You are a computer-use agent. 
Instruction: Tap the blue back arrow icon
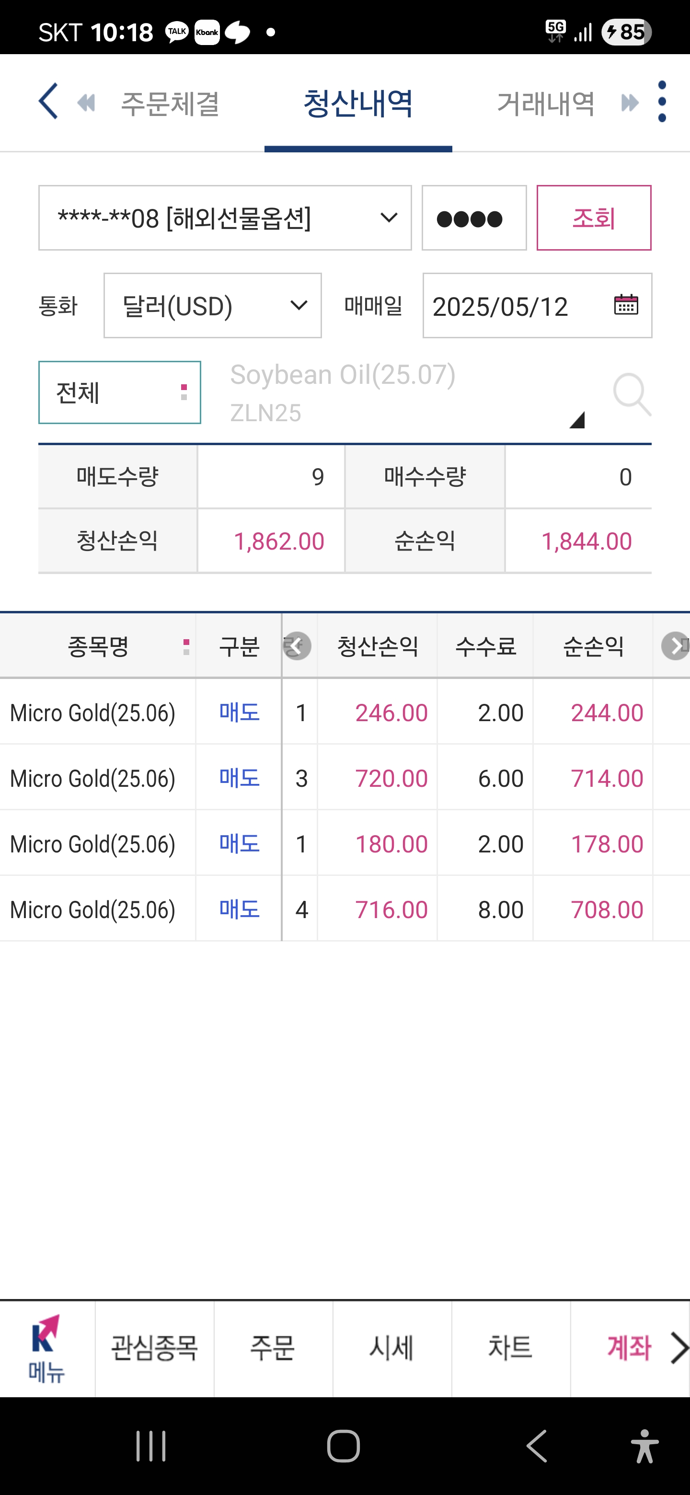48,102
